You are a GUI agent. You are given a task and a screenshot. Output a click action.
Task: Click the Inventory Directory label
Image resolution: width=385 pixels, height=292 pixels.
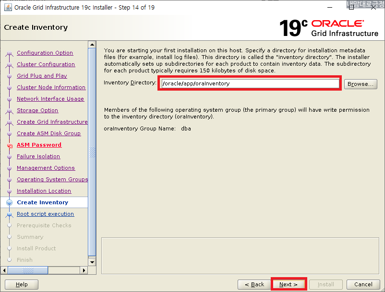[130, 83]
